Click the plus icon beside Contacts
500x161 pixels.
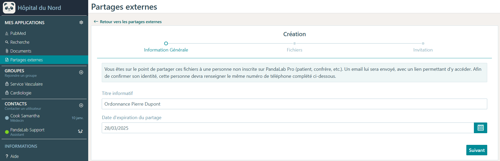pos(81,105)
